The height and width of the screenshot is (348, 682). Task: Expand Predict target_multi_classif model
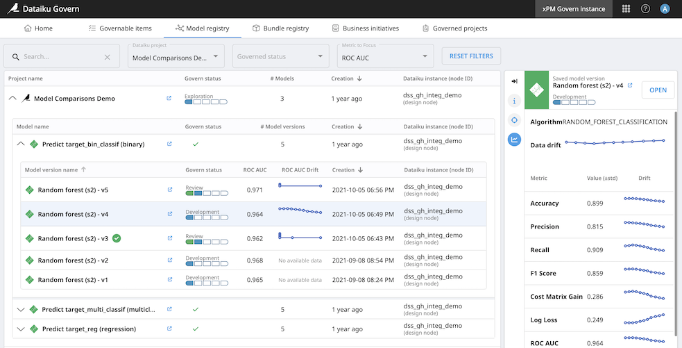[x=20, y=309]
